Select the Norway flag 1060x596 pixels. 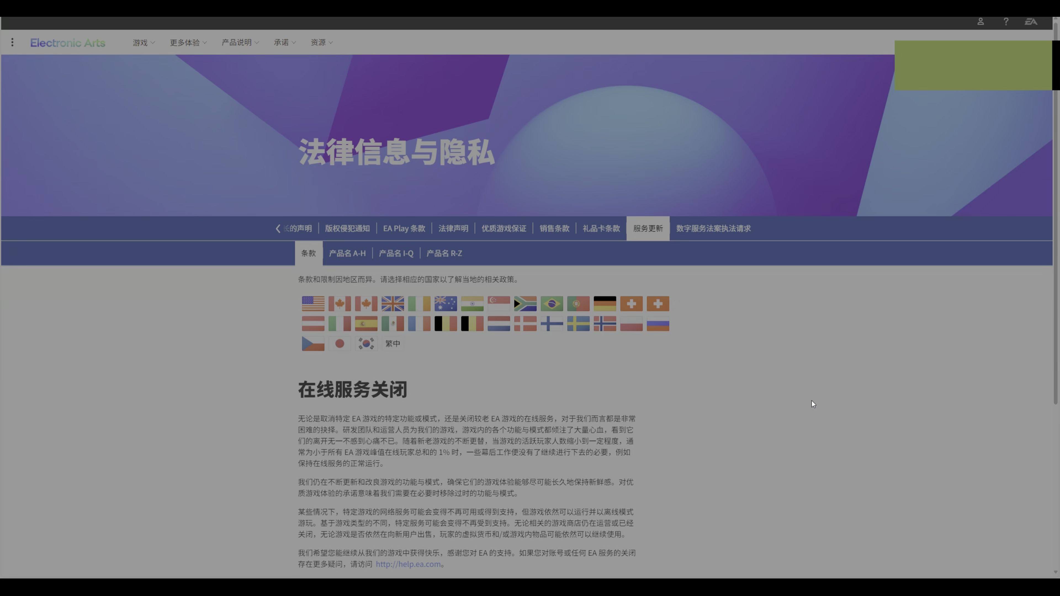click(x=605, y=324)
